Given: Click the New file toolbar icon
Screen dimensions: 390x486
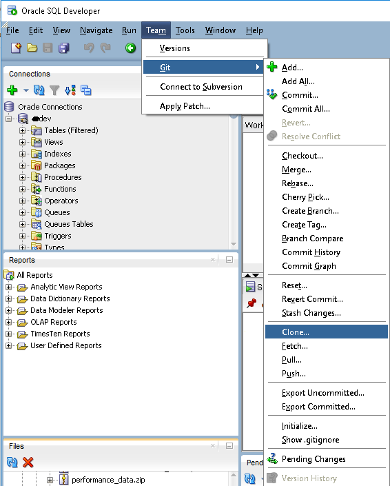Looking at the screenshot, I should click(16, 48).
